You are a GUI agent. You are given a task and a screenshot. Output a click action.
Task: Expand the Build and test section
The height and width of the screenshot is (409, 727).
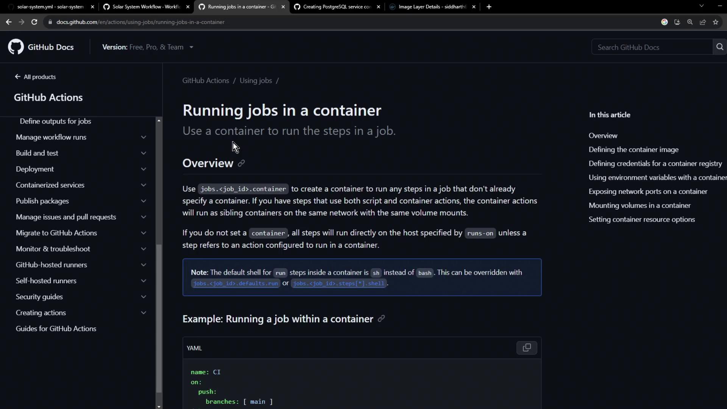[143, 153]
